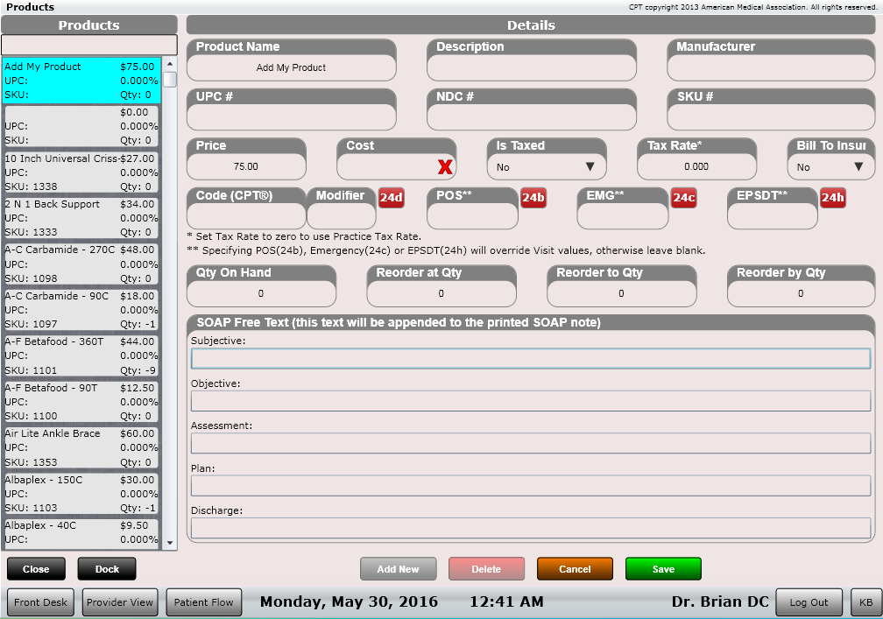Switch to Provider View

[120, 602]
